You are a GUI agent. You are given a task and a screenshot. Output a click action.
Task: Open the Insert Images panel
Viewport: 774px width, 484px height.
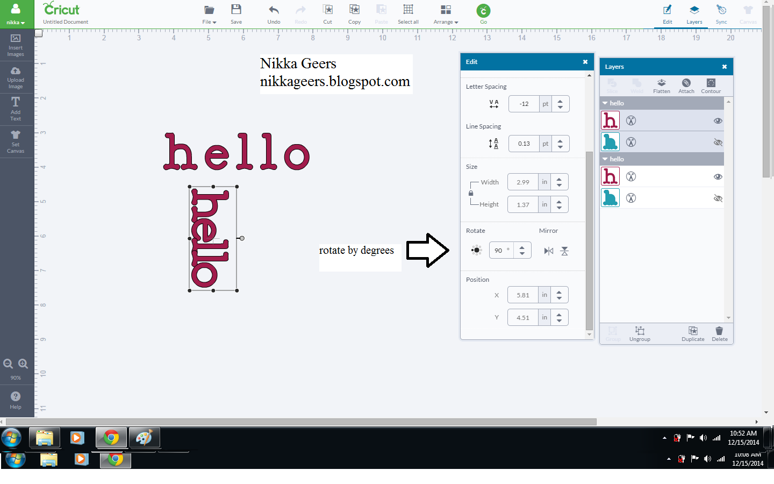(x=16, y=44)
